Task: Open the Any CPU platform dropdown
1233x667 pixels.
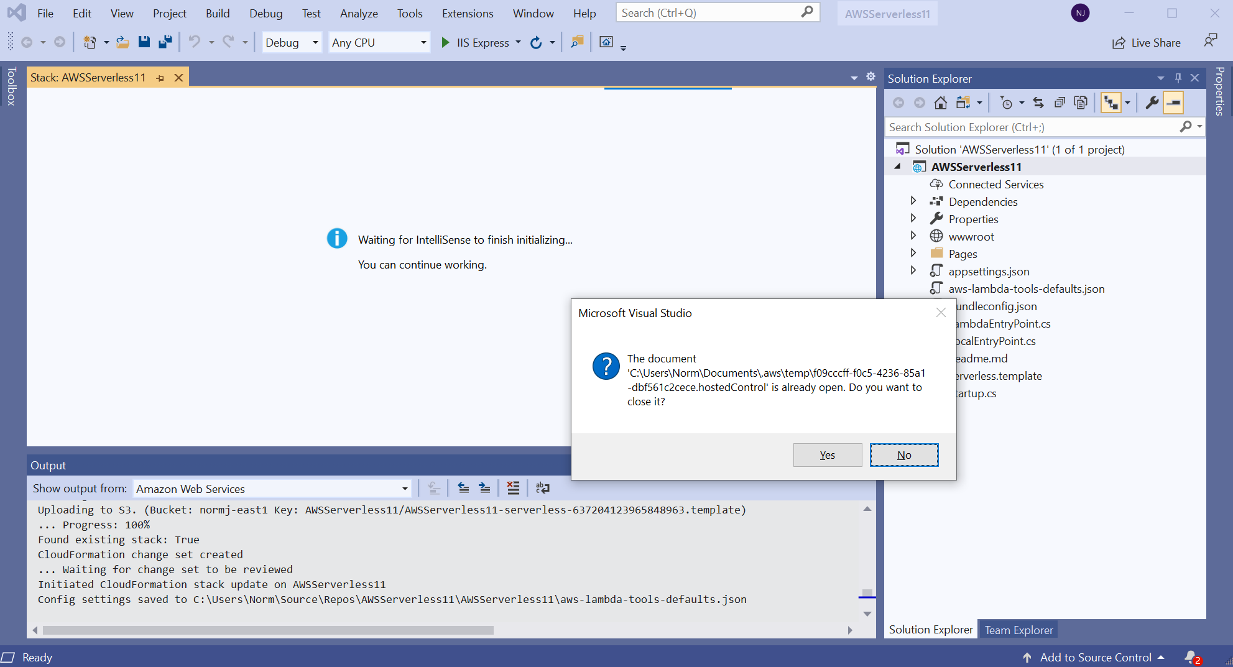Action: tap(379, 42)
